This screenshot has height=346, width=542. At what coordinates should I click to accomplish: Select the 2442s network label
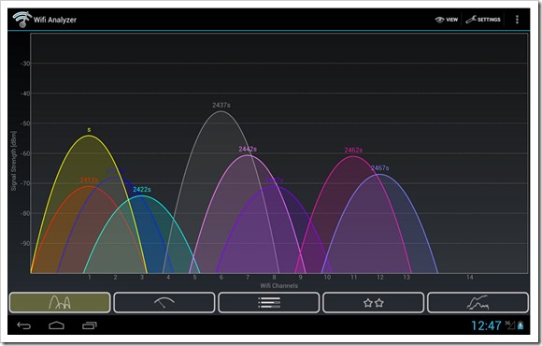point(248,149)
